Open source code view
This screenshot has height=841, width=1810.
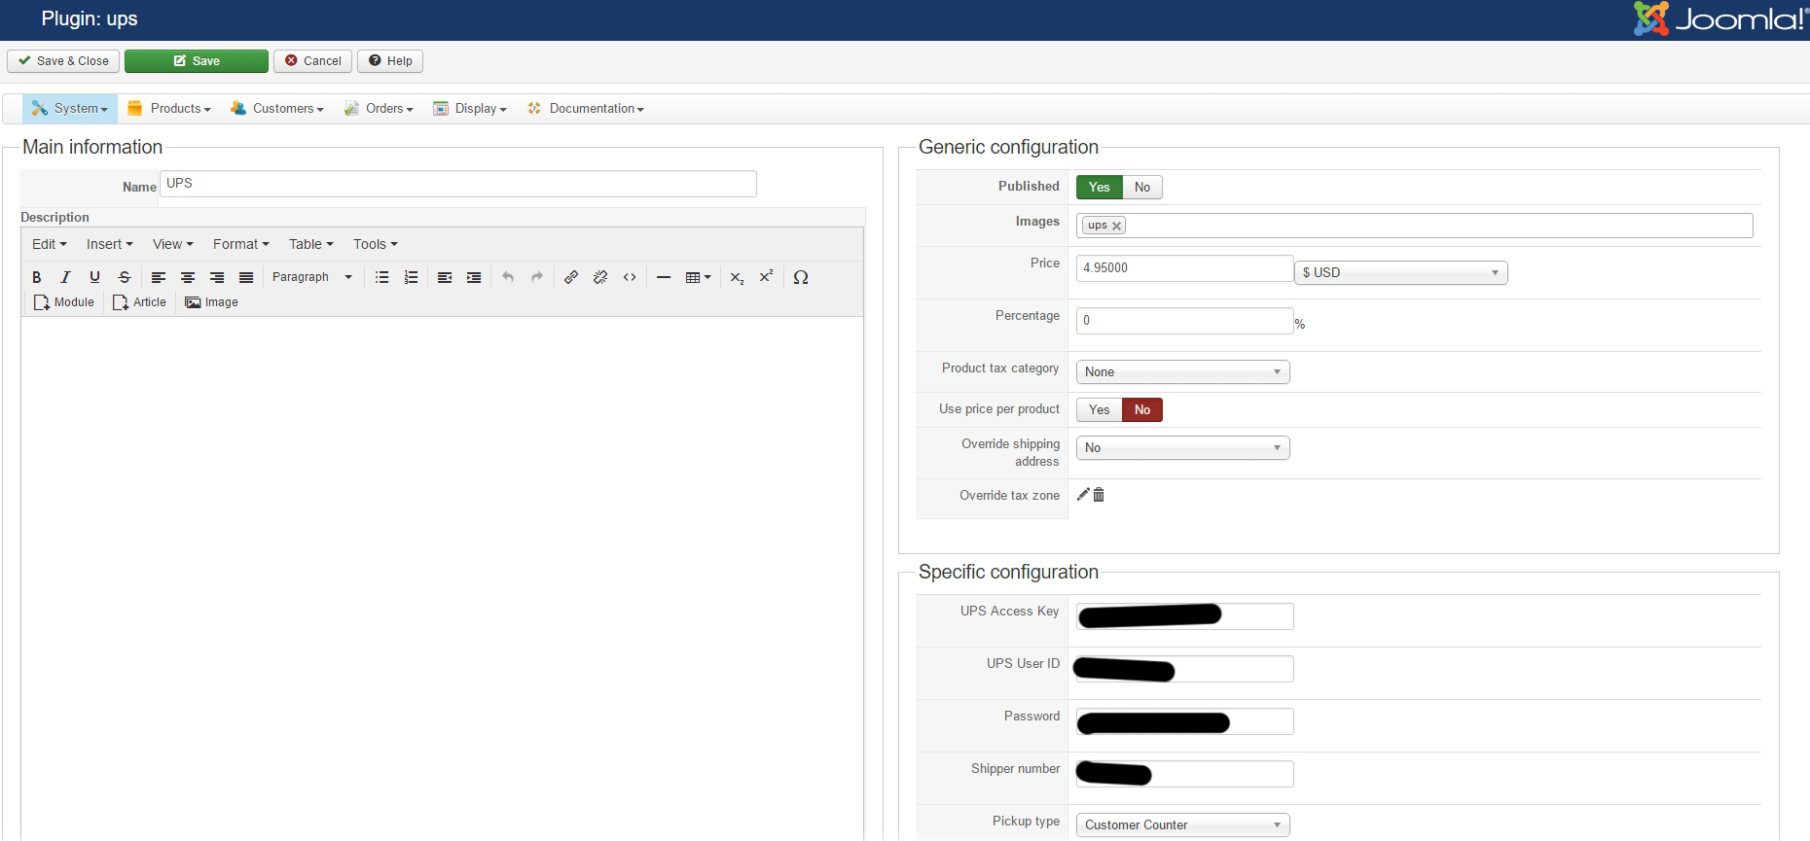coord(630,277)
